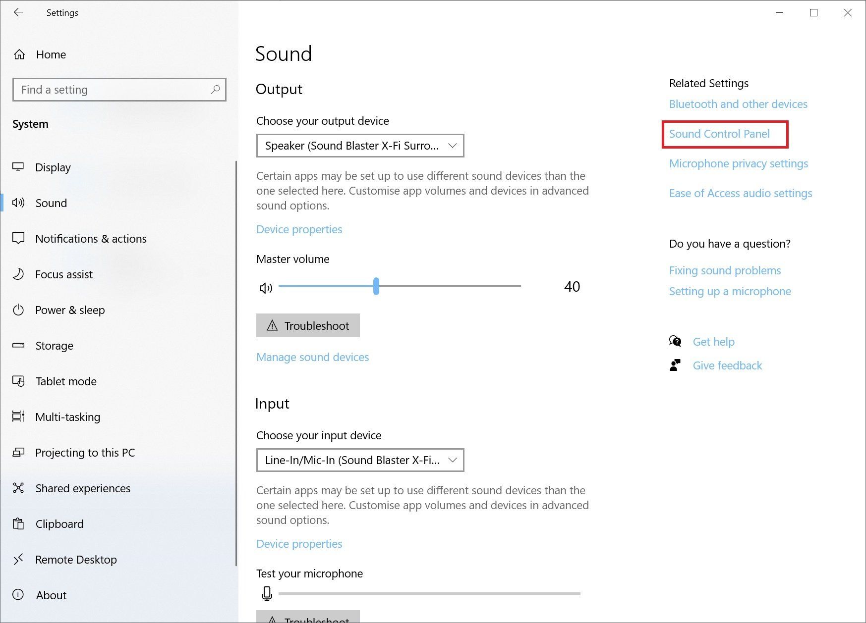Screen dimensions: 866x623
Task: Click the Home icon in sidebar
Action: pyautogui.click(x=19, y=54)
